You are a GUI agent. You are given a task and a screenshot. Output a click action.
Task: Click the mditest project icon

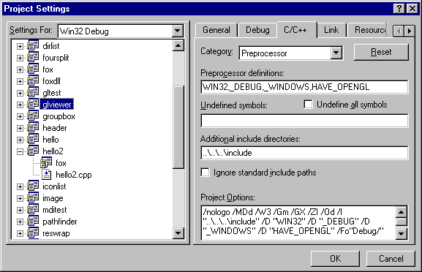[33, 210]
